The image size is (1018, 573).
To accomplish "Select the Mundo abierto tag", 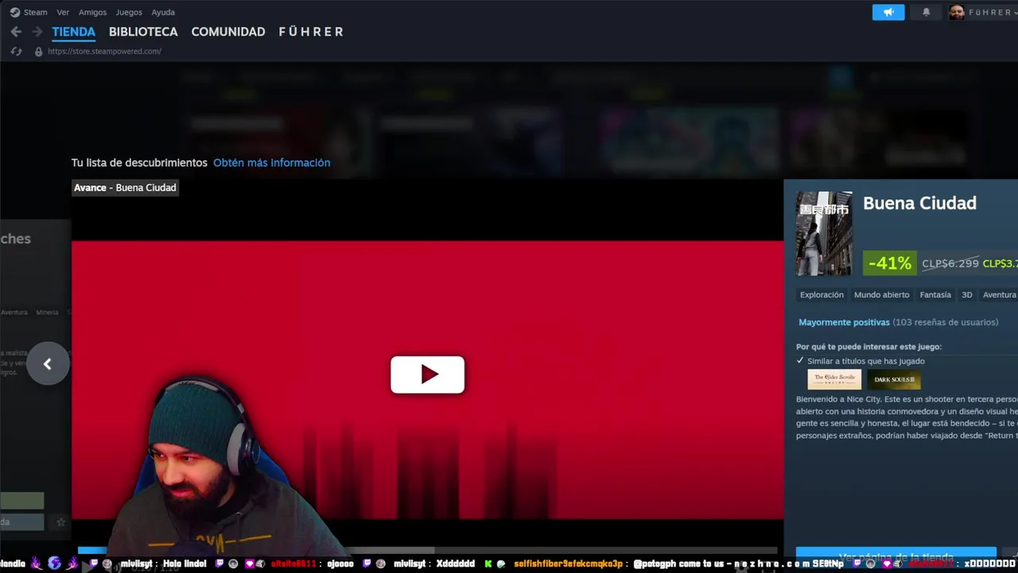I will [881, 294].
